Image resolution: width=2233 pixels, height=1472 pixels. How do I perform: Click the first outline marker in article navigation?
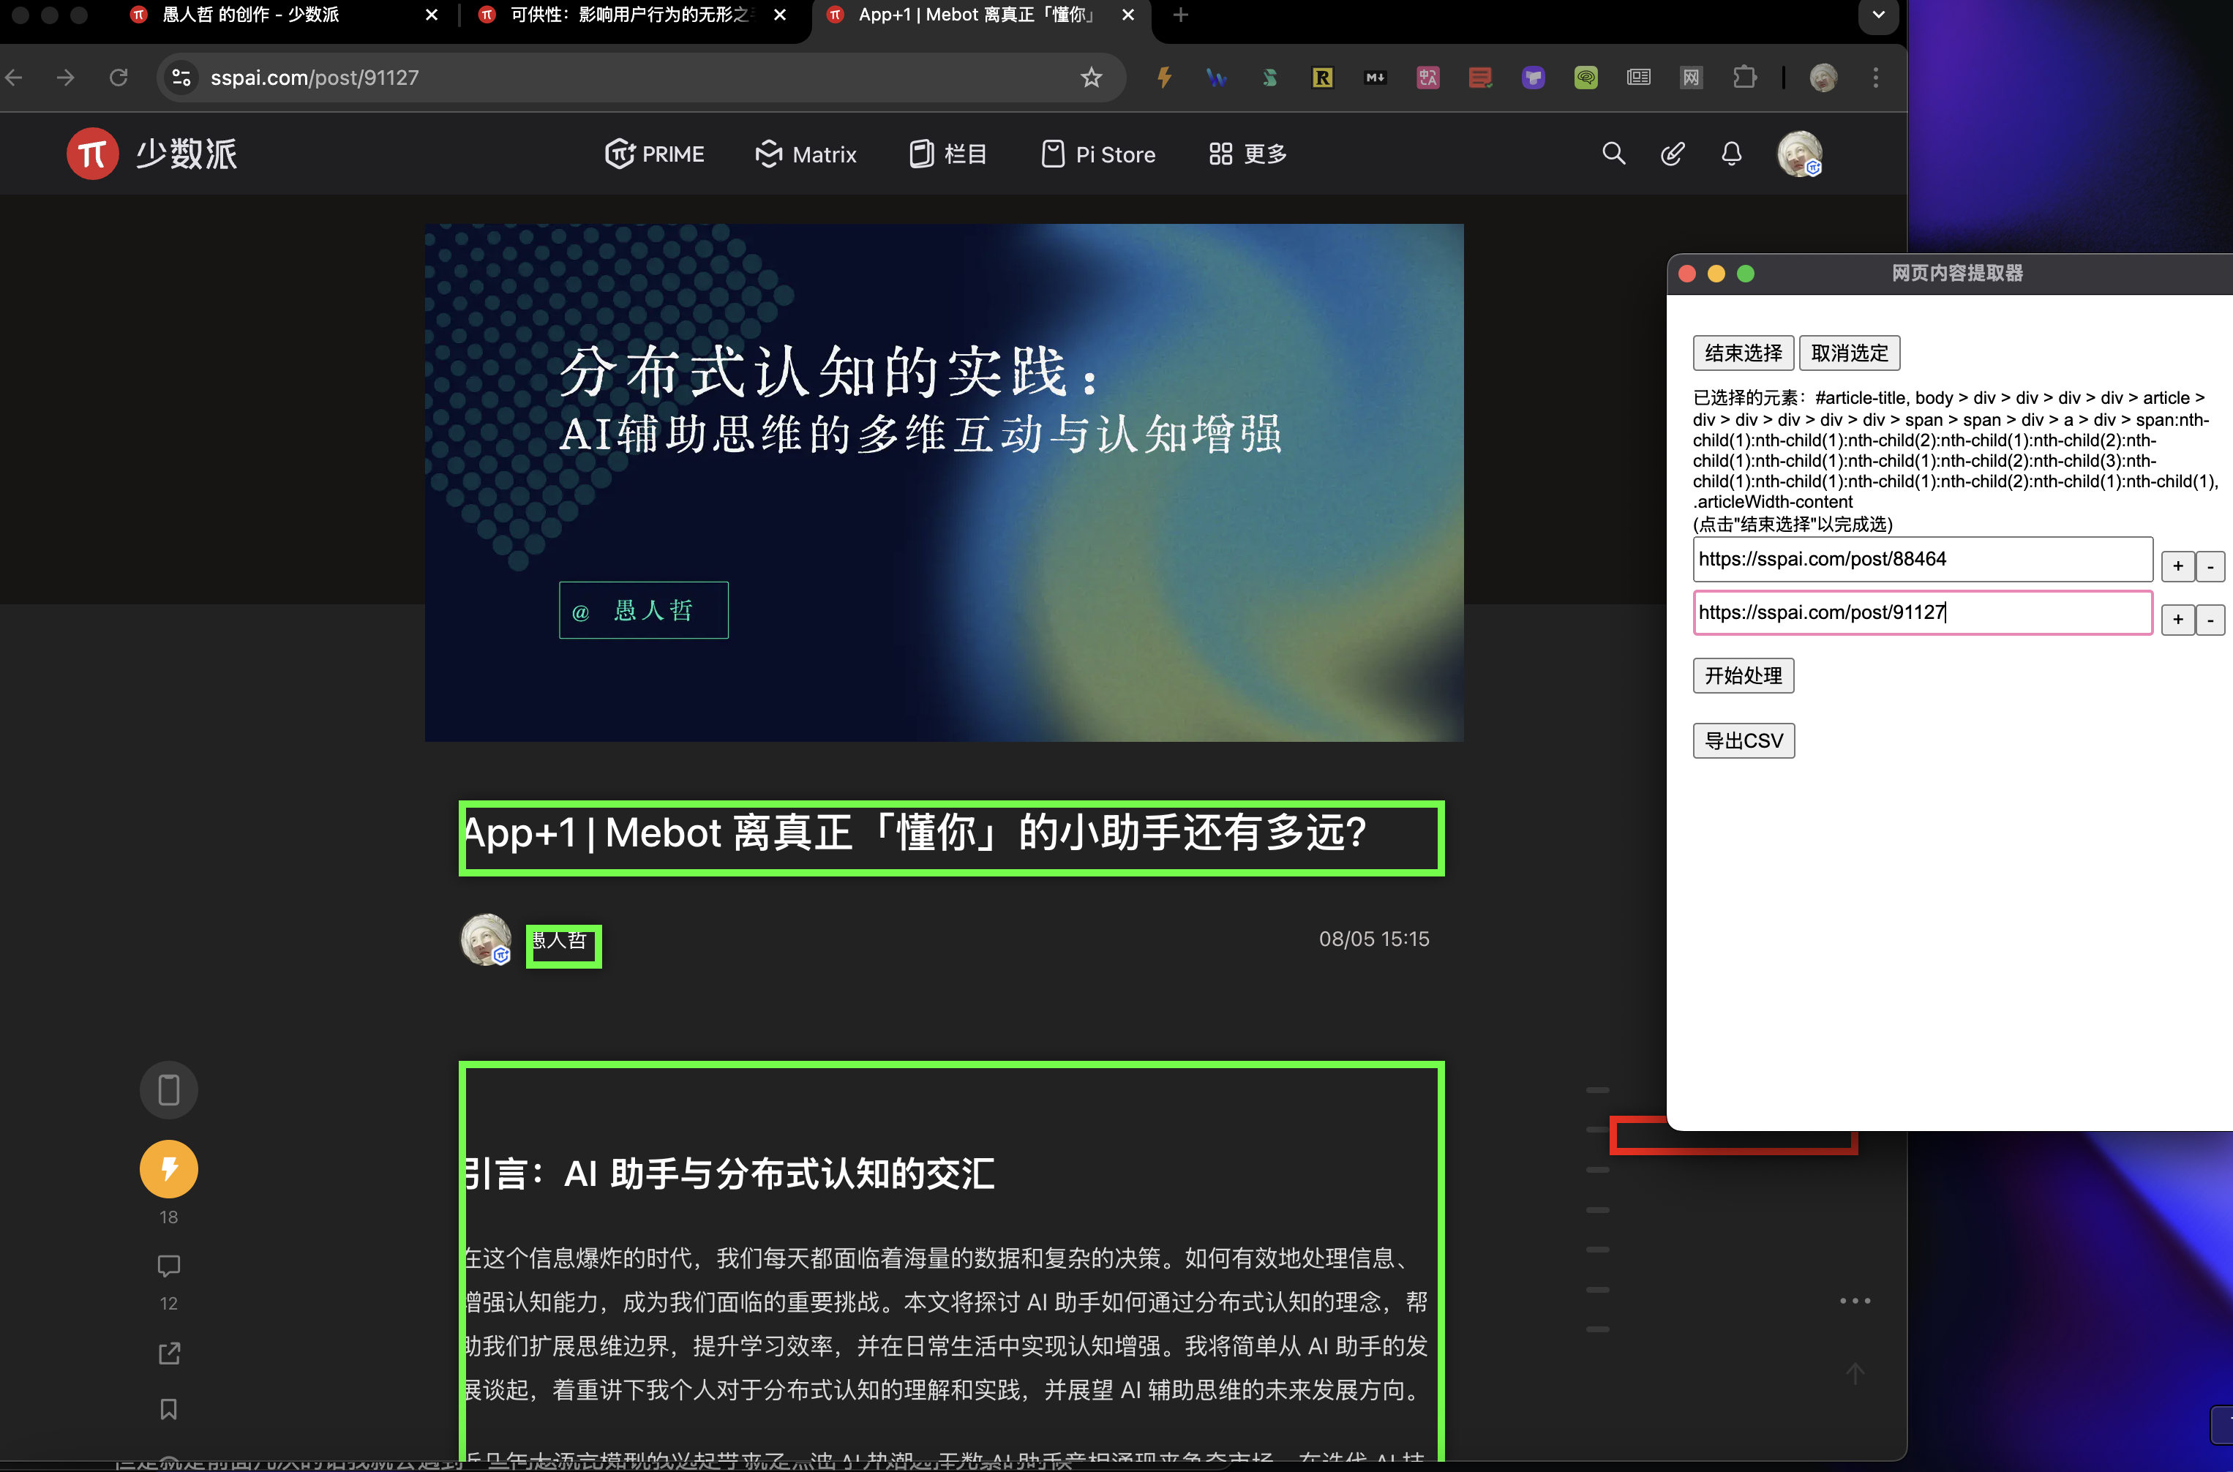tap(1597, 1090)
